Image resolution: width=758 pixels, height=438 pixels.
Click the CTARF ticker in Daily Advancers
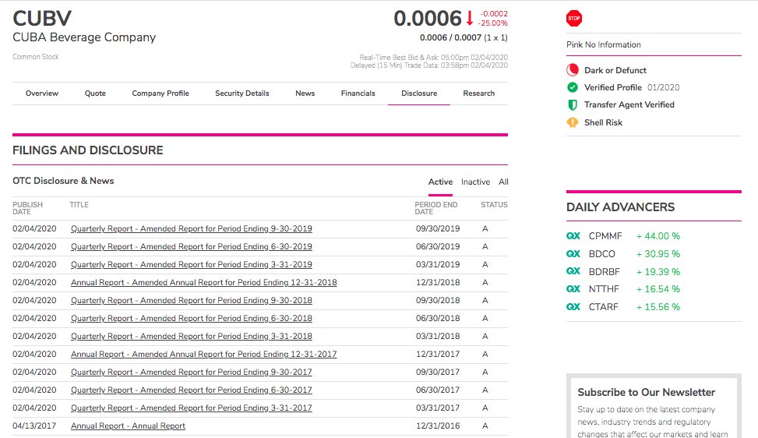603,307
